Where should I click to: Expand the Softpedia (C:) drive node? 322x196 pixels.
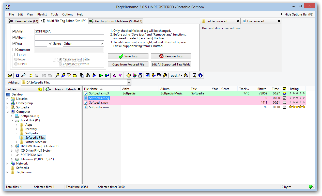pos(12,116)
